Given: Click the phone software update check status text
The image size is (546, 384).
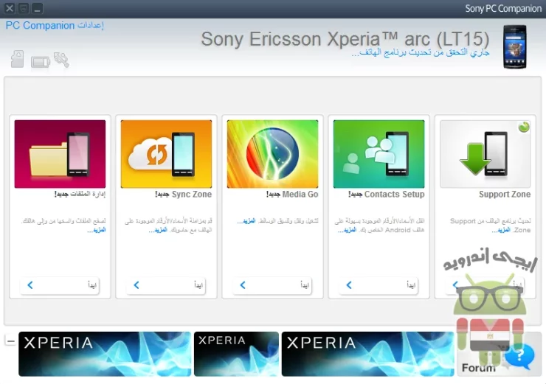Looking at the screenshot, I should [x=421, y=52].
